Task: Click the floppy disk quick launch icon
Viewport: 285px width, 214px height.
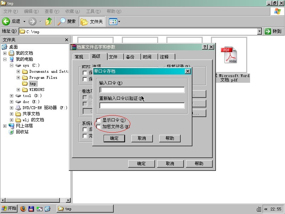Action: (31, 209)
